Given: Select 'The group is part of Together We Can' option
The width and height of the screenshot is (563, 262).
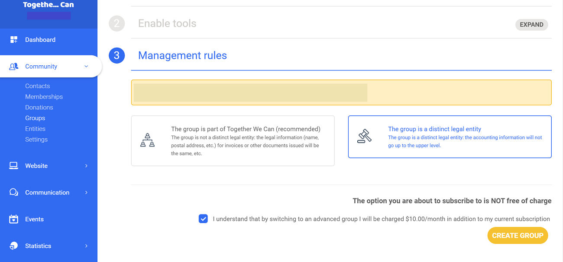Looking at the screenshot, I should (x=233, y=141).
